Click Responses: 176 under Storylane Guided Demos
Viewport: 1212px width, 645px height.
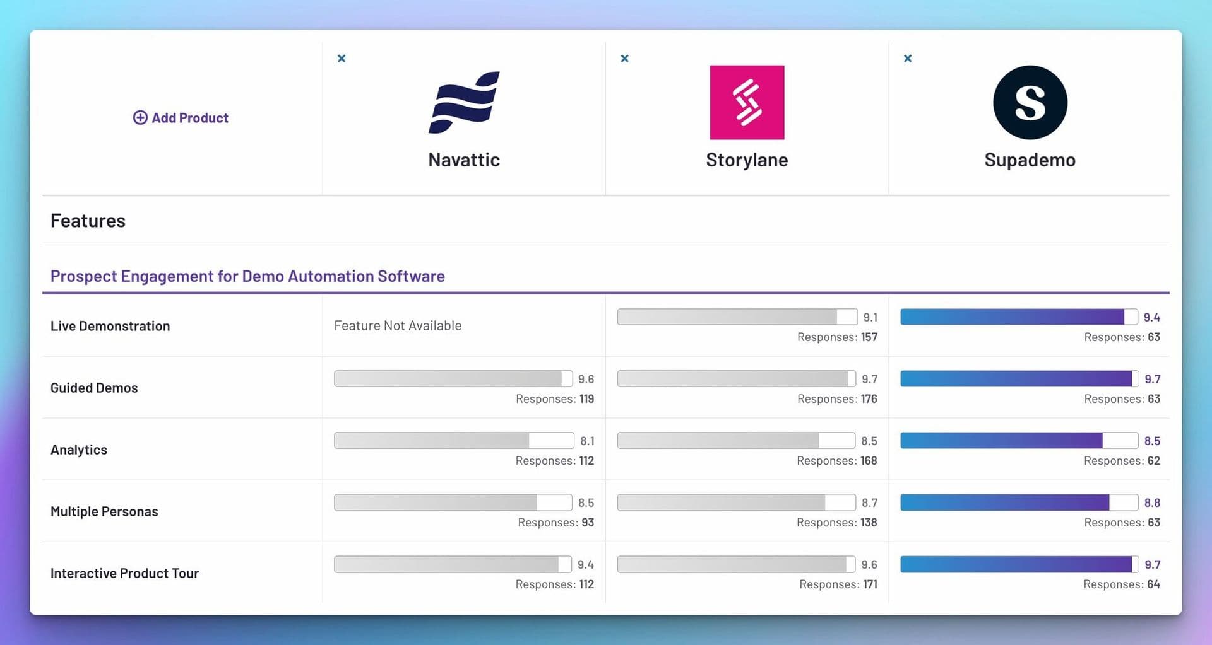[837, 399]
